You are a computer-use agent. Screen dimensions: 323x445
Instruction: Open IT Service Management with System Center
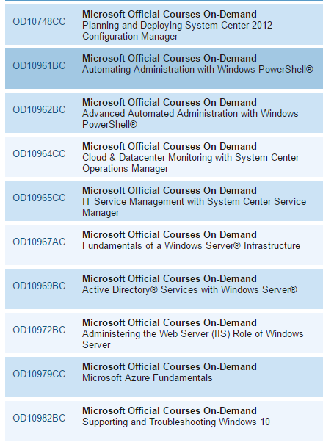pos(194,207)
